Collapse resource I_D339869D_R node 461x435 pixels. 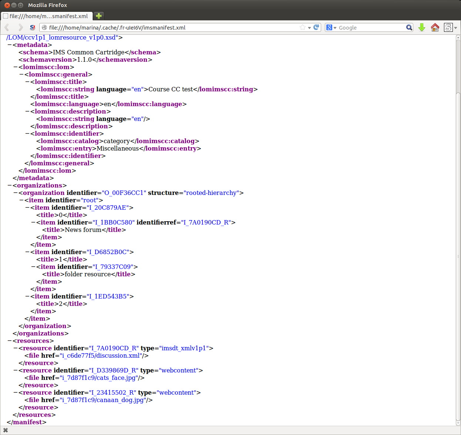coord(16,370)
